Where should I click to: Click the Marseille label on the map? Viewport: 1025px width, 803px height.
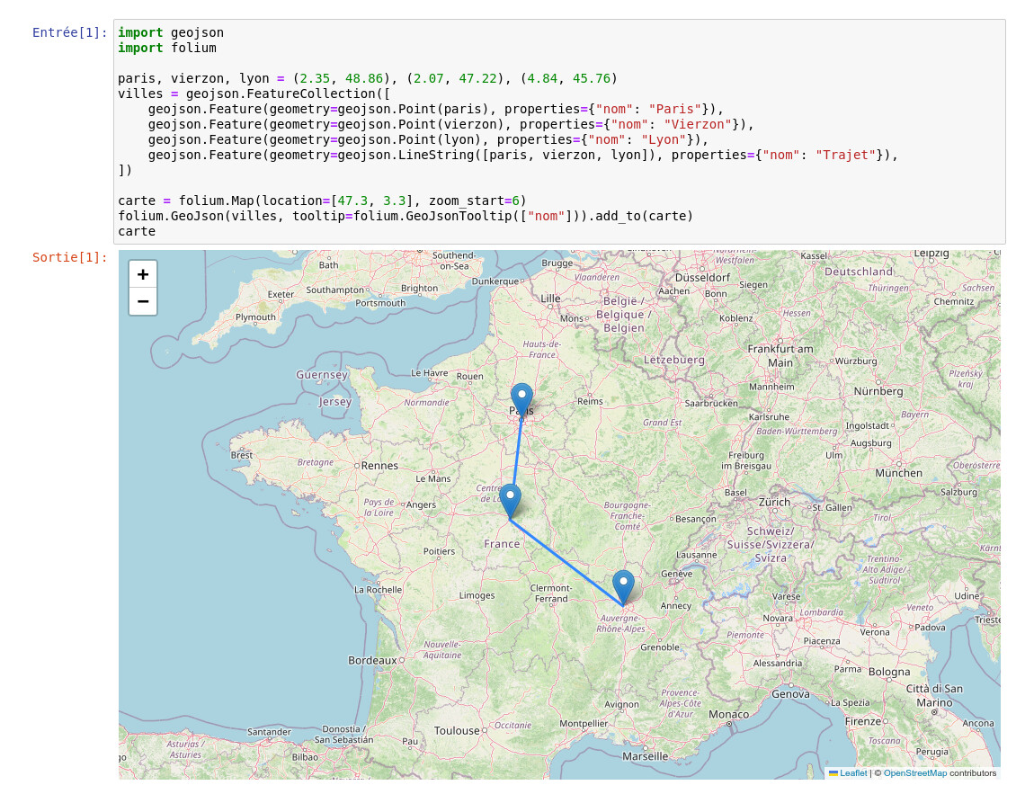tap(646, 756)
